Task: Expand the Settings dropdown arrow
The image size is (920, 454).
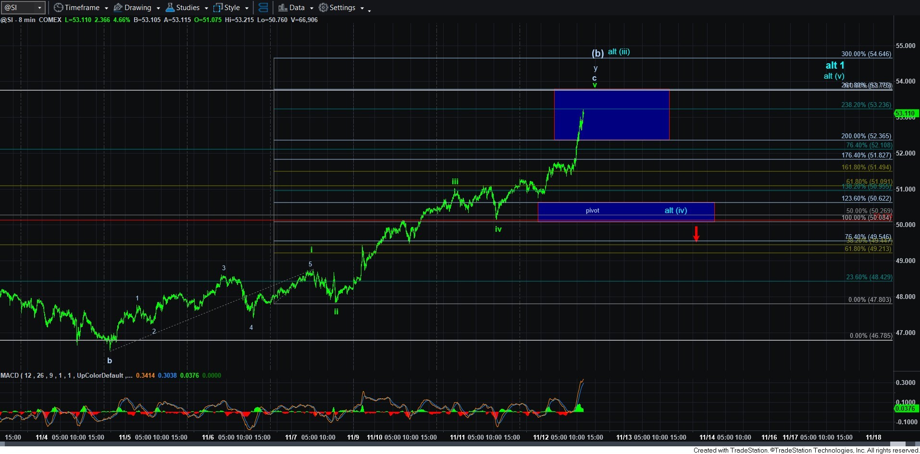Action: point(362,8)
